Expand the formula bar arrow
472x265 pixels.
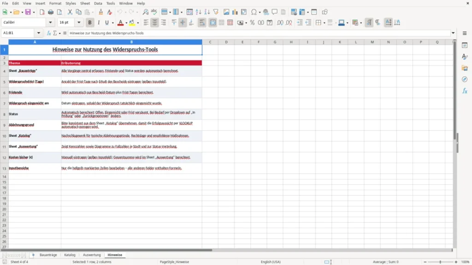click(x=453, y=33)
